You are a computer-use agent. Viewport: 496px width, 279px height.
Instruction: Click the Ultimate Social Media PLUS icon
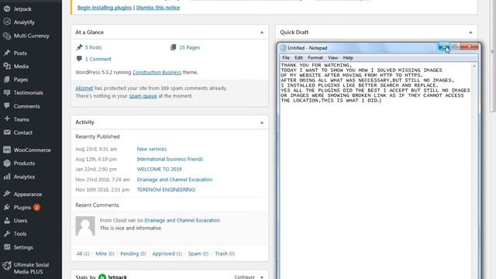[7, 266]
